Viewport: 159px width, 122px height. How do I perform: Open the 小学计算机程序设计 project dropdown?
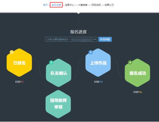coord(71,39)
